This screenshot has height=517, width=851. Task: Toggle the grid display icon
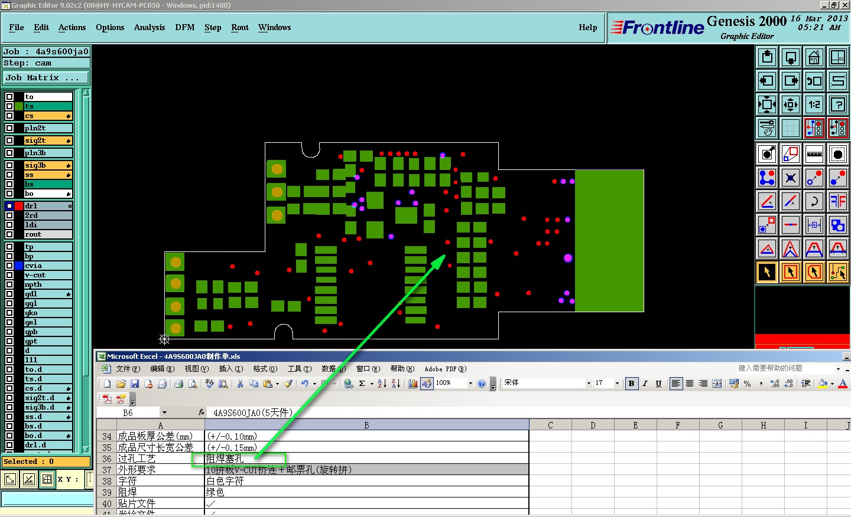791,128
